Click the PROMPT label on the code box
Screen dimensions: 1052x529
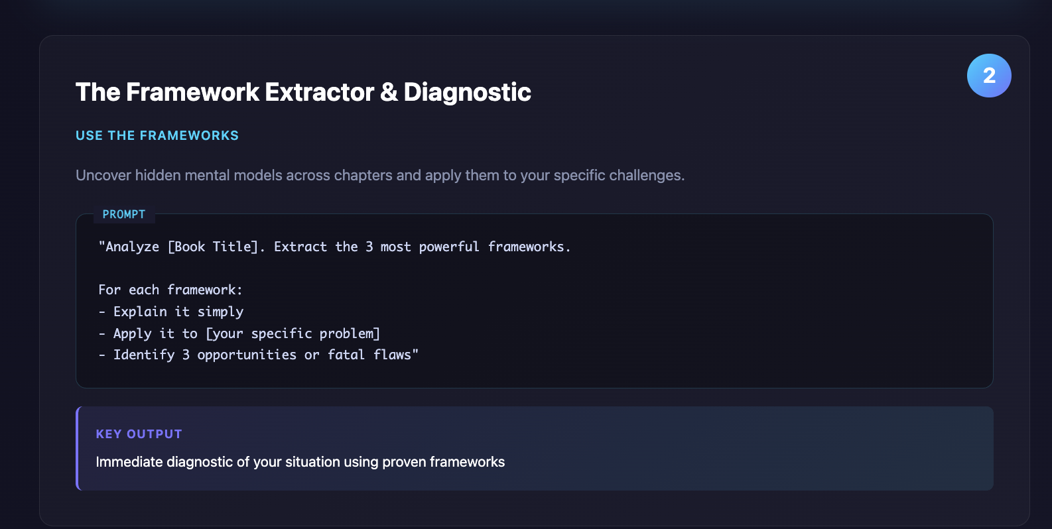click(124, 215)
